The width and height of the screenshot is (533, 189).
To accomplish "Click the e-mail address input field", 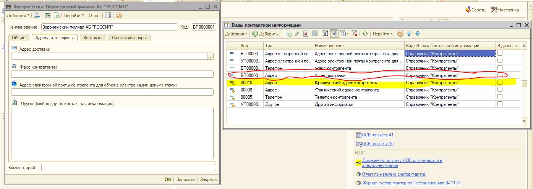I will pos(112,92).
